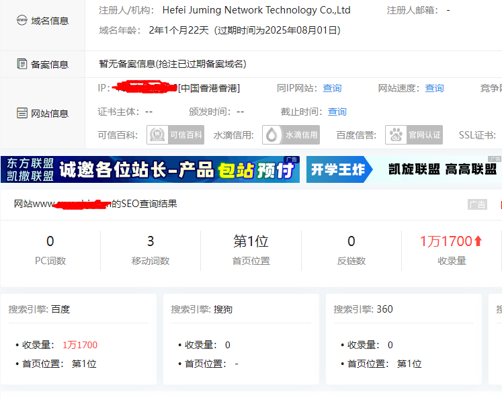Click 360 首页位置 value 第1位

tap(409, 364)
